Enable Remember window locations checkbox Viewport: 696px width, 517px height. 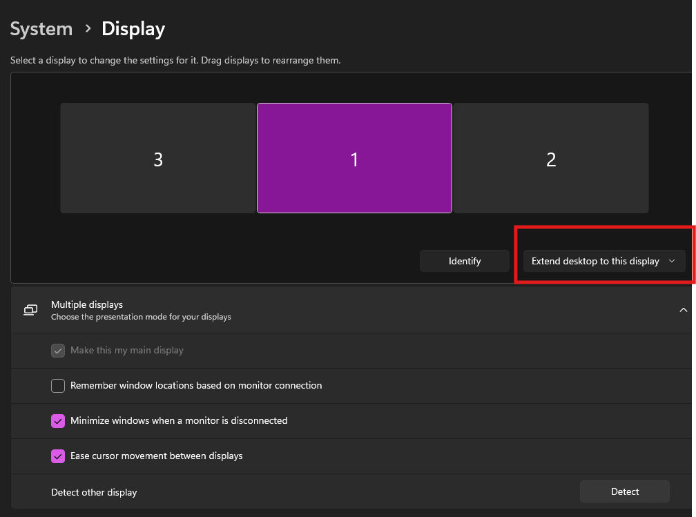coord(58,386)
